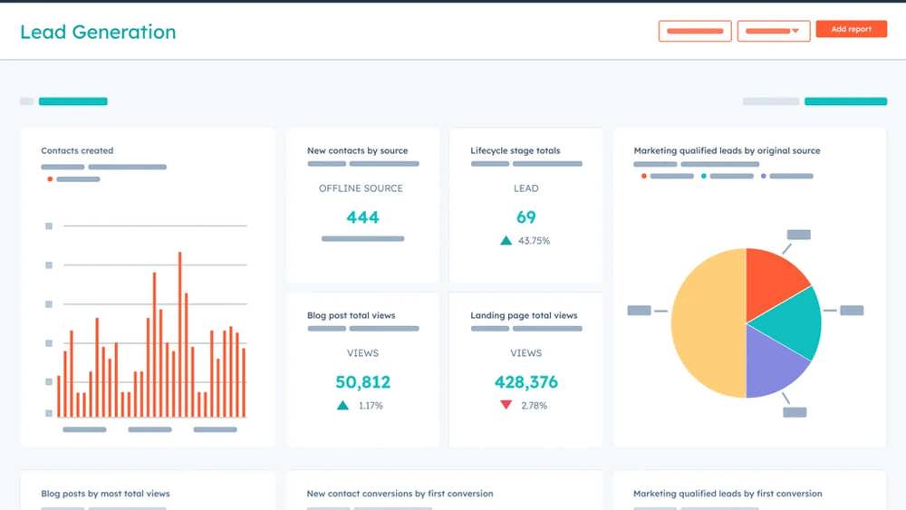Click the VIEWS label under Blog post total views
This screenshot has height=510, width=906.
point(363,353)
